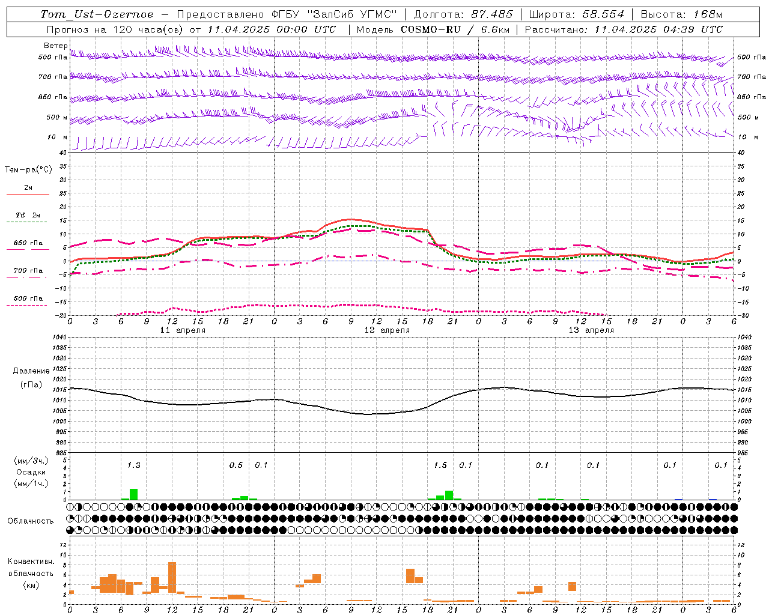Select the text ФГБУ "ЗапСиб УГМС" in the header
Viewport: 769px width, 615px height.
click(335, 14)
